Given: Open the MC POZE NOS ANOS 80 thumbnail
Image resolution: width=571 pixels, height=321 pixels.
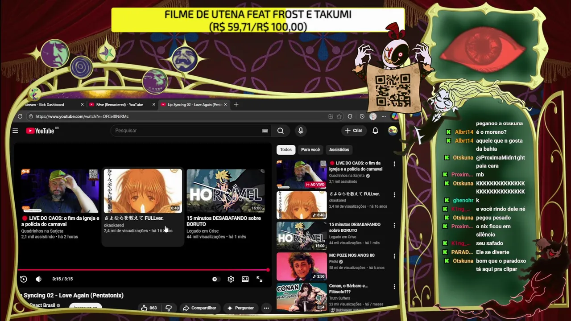Looking at the screenshot, I should pyautogui.click(x=302, y=266).
